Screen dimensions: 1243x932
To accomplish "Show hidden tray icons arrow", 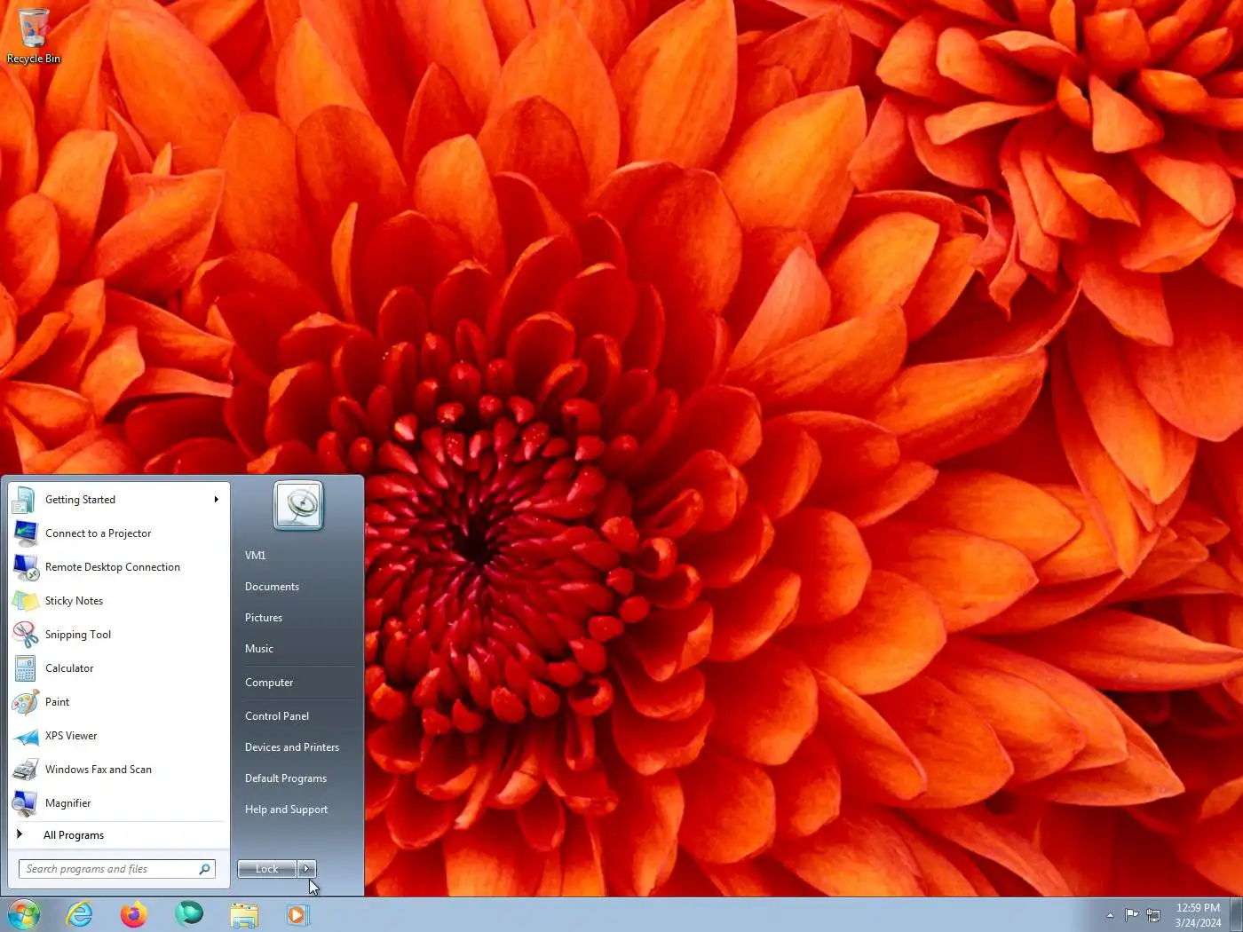I will [1109, 915].
